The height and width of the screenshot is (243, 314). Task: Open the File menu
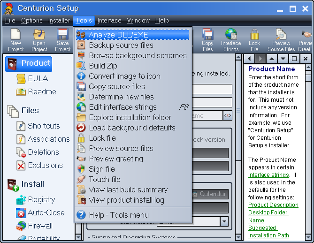[10, 21]
